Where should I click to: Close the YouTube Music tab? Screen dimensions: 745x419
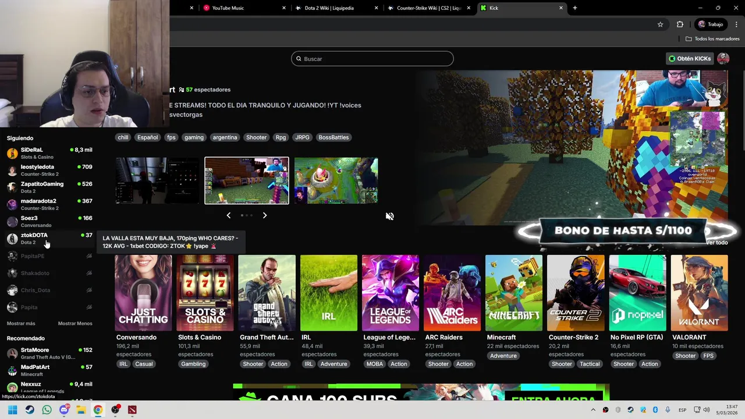[x=284, y=8]
